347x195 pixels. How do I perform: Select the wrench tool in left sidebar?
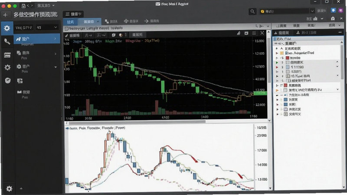(x=7, y=41)
